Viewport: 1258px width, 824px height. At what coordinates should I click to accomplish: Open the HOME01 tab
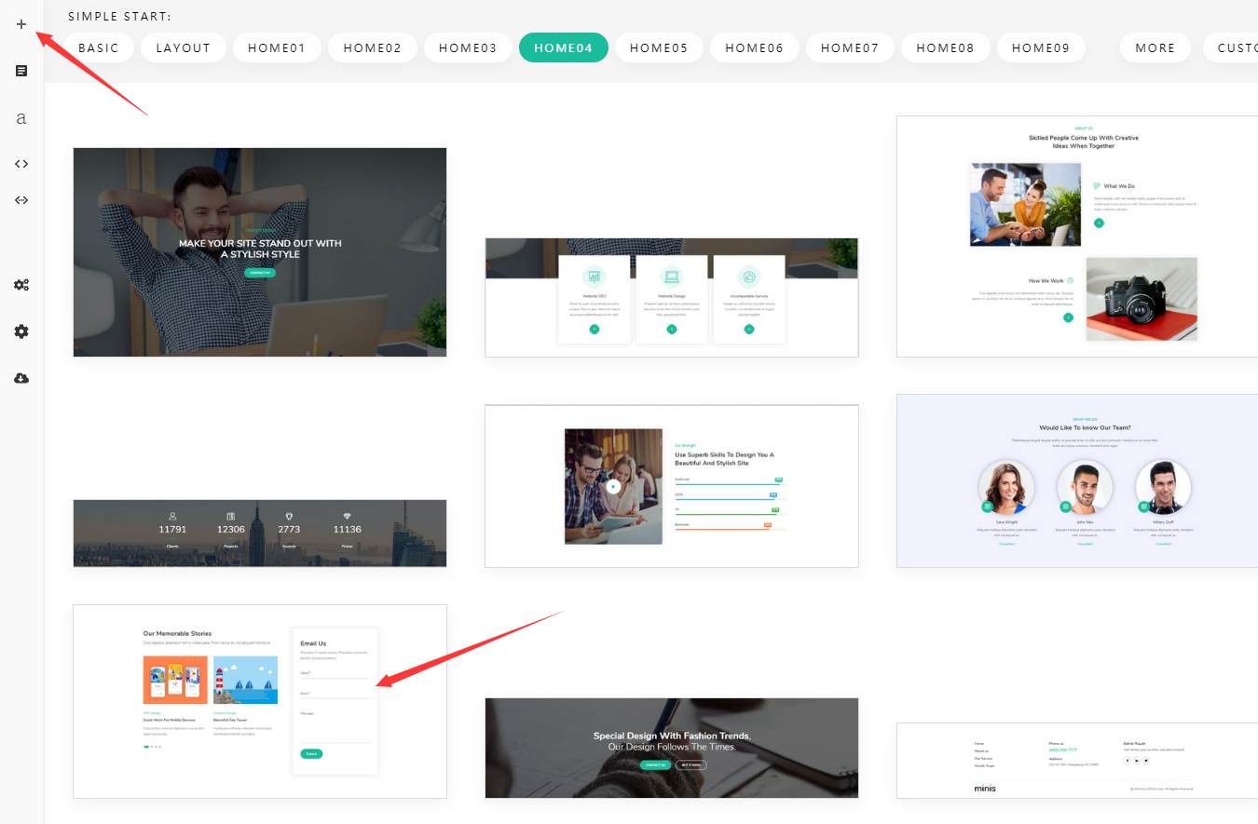[277, 47]
